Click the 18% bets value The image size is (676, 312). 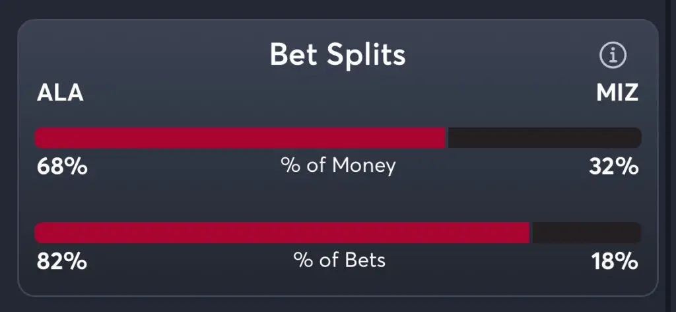tap(614, 262)
